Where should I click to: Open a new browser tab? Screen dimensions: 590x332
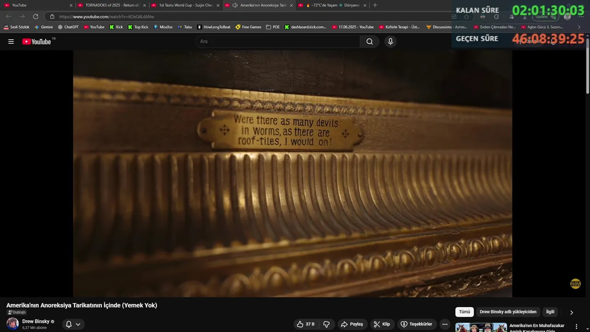pos(375,5)
